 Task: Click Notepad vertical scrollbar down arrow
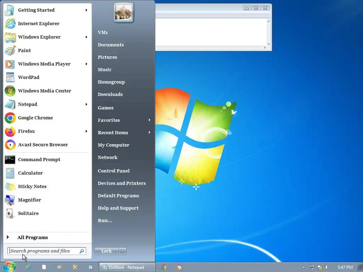pyautogui.click(x=269, y=44)
